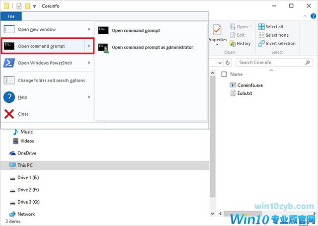
Task: Click Select none
Action: [273, 35]
